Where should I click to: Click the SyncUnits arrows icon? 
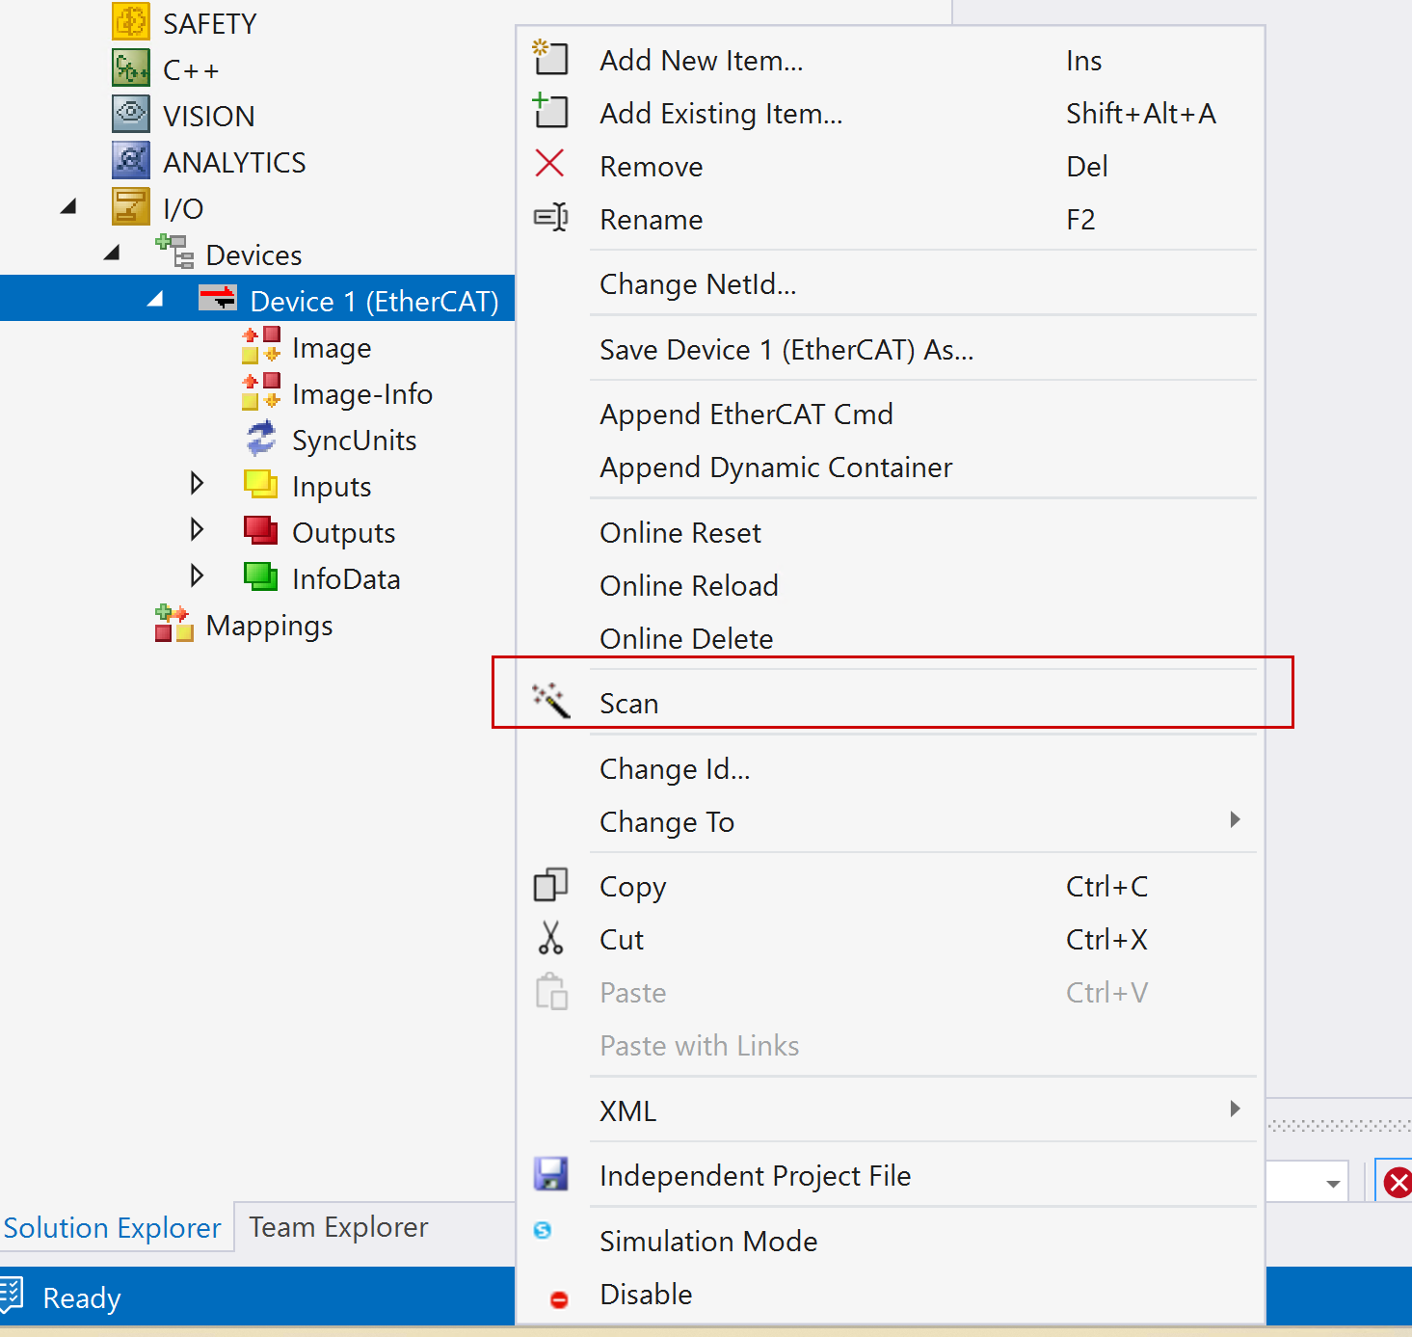[x=261, y=440]
